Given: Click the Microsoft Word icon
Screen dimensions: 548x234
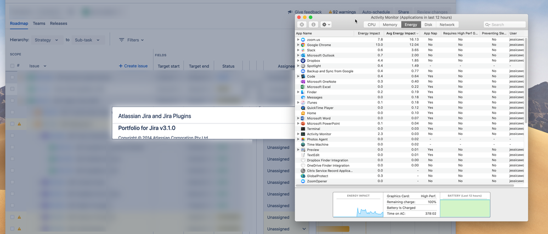Looking at the screenshot, I should pyautogui.click(x=303, y=118).
